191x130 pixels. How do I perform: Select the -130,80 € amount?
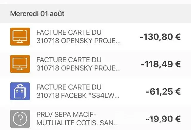tap(160, 37)
